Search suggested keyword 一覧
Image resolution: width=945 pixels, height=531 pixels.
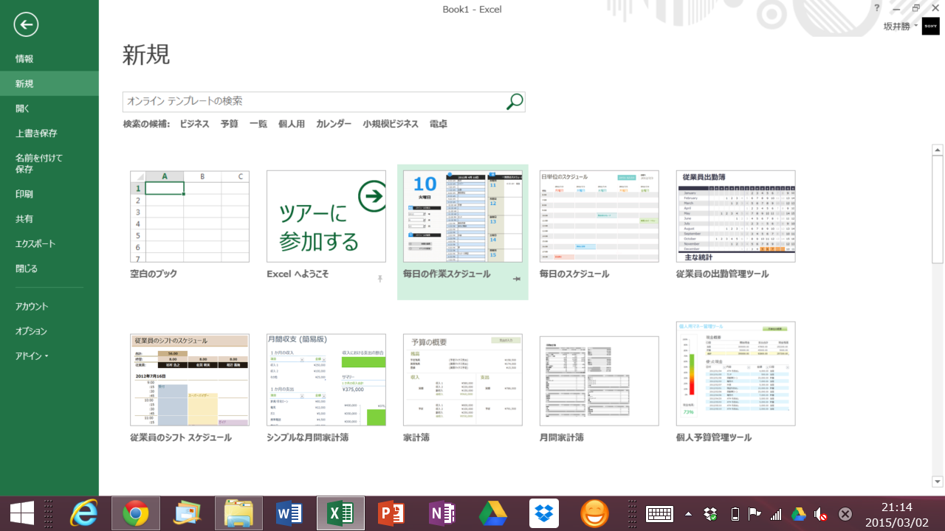pyautogui.click(x=258, y=124)
